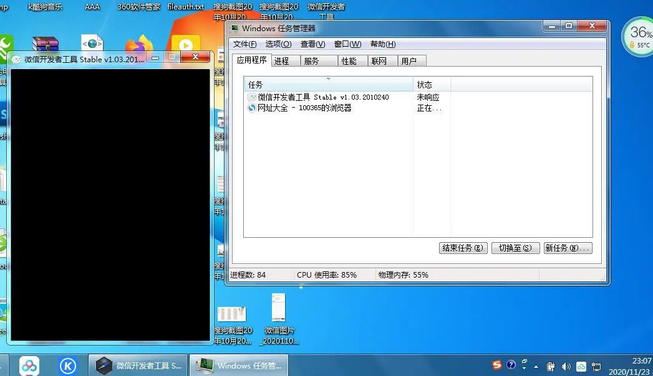Screen dimensions: 653x376
Task: Switch to the 服务 tab
Action: tap(319, 61)
